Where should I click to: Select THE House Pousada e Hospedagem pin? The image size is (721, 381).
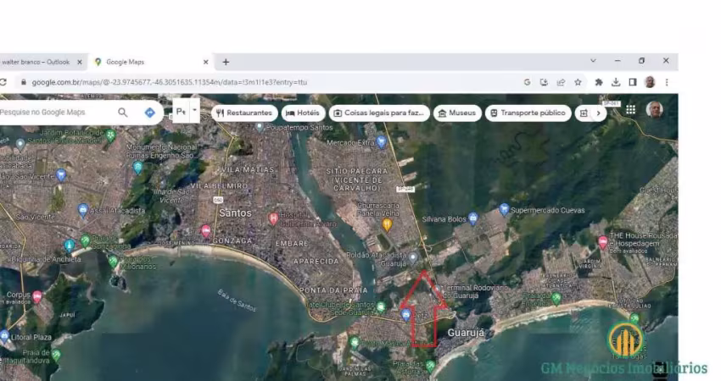(602, 242)
